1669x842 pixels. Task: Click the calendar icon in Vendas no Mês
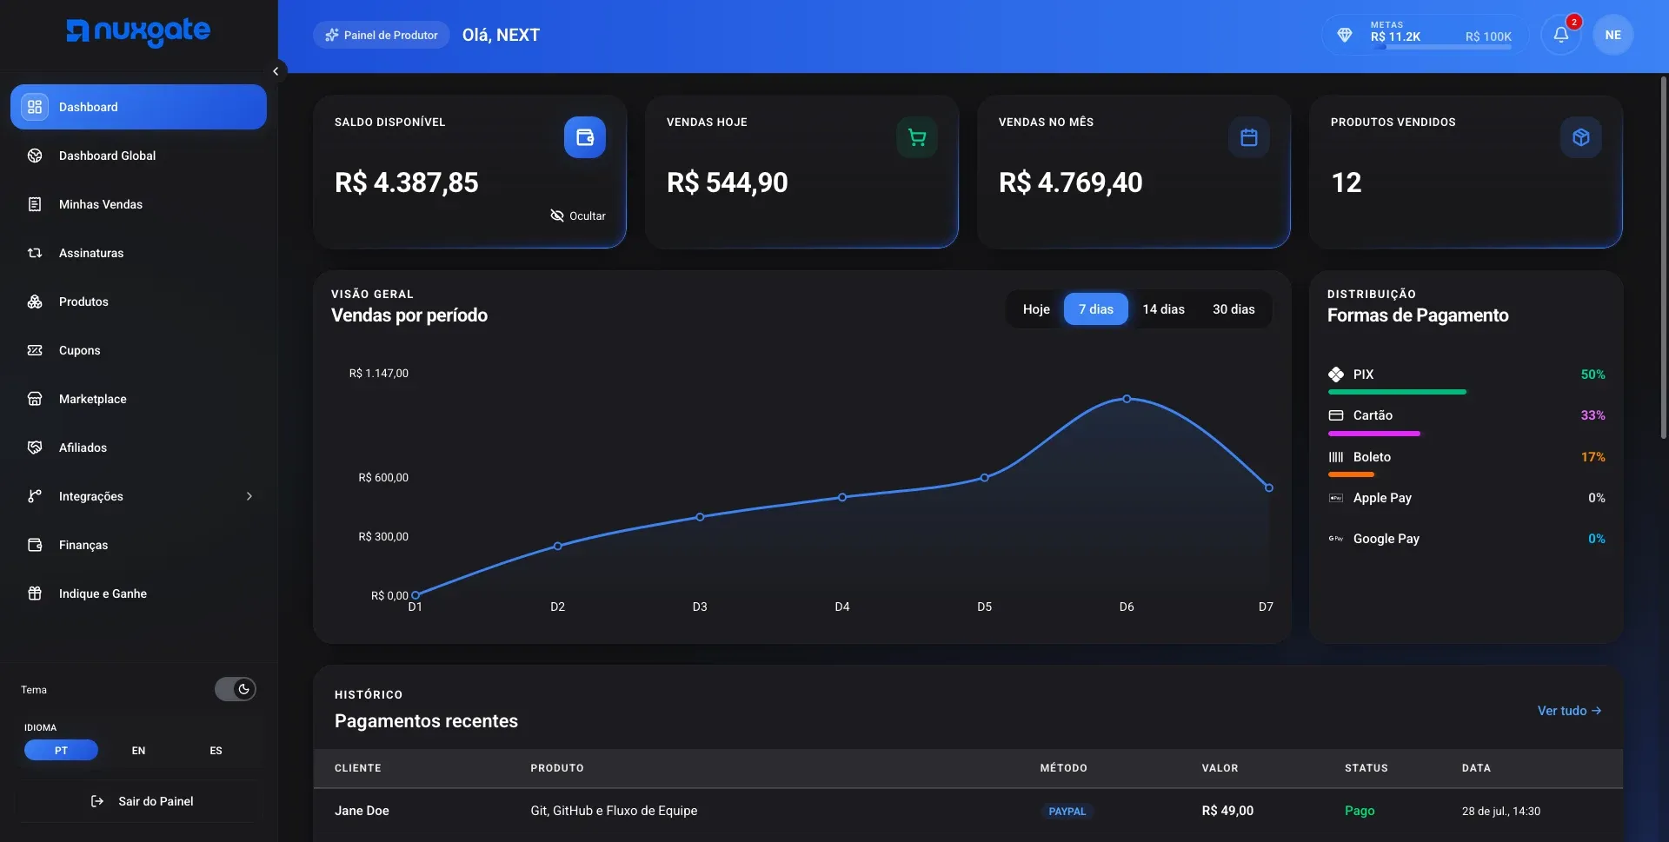click(1249, 137)
